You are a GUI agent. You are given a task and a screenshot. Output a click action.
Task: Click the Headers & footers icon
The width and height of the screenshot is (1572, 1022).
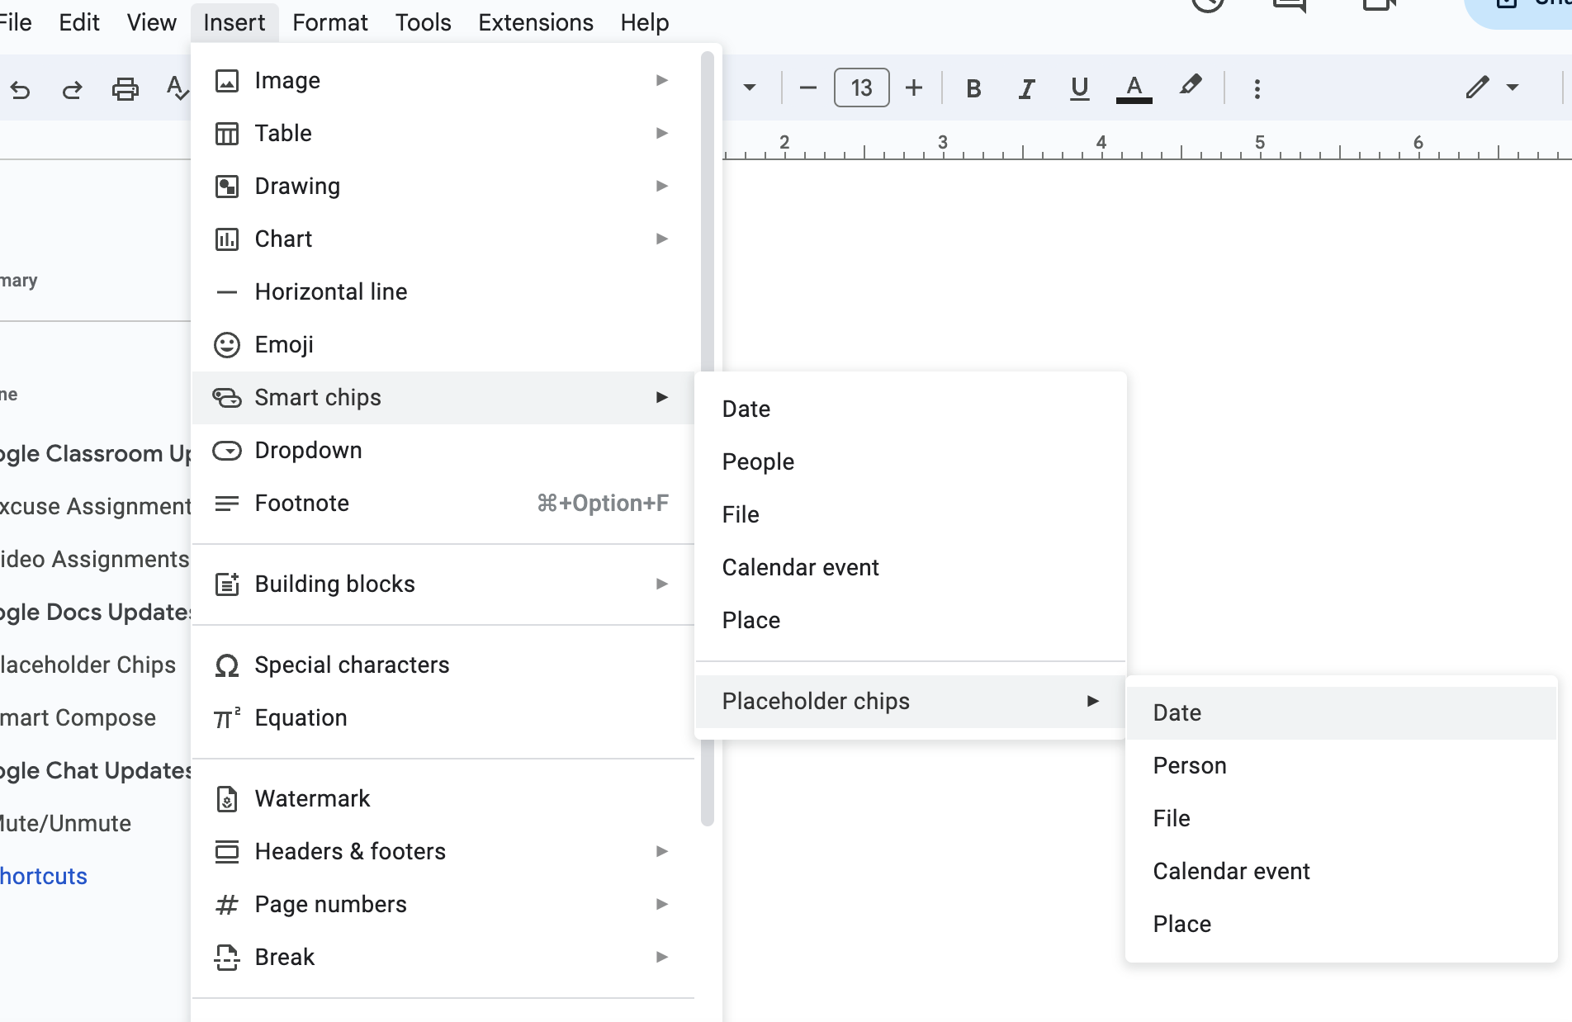227,852
